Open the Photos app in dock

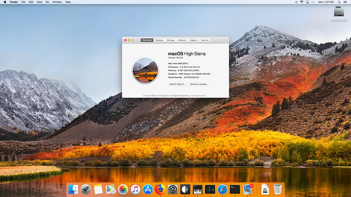123,189
